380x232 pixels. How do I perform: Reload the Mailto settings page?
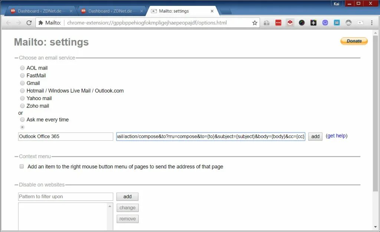[x=29, y=23]
